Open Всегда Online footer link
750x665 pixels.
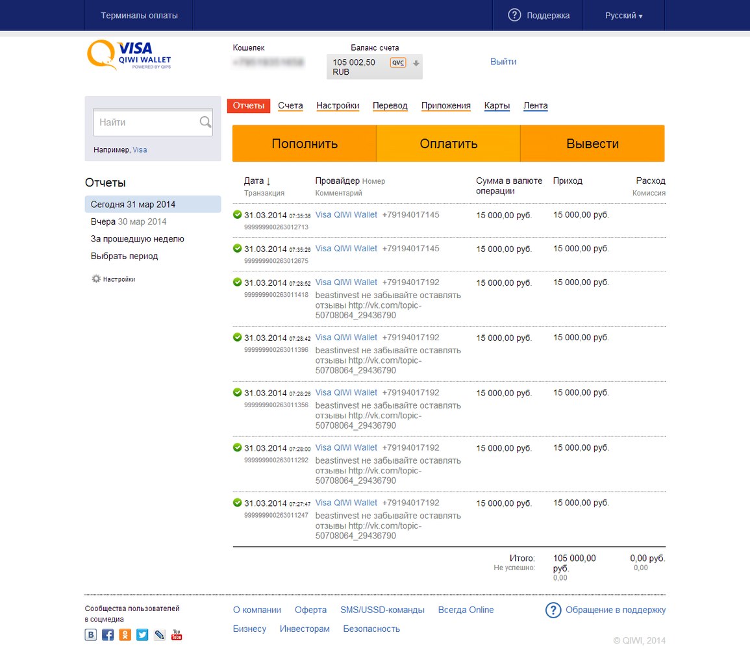click(466, 610)
